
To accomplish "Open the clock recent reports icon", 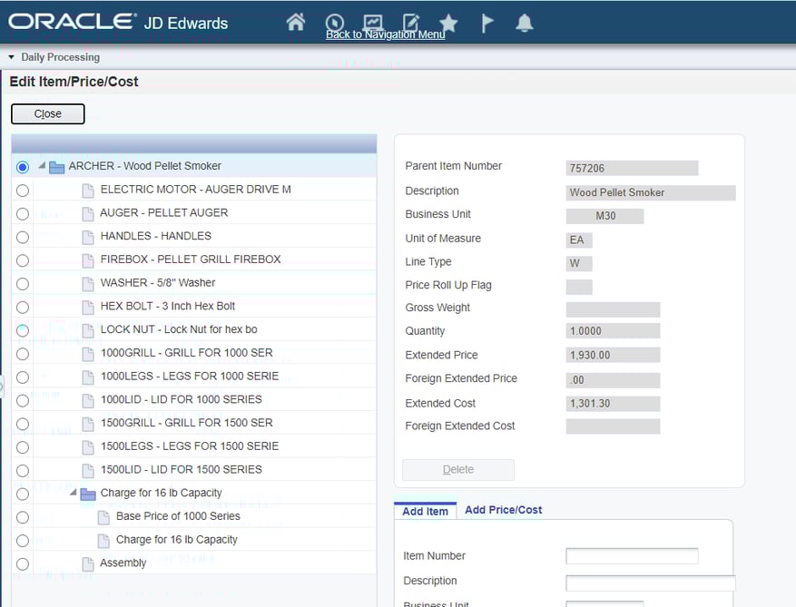I will [334, 23].
